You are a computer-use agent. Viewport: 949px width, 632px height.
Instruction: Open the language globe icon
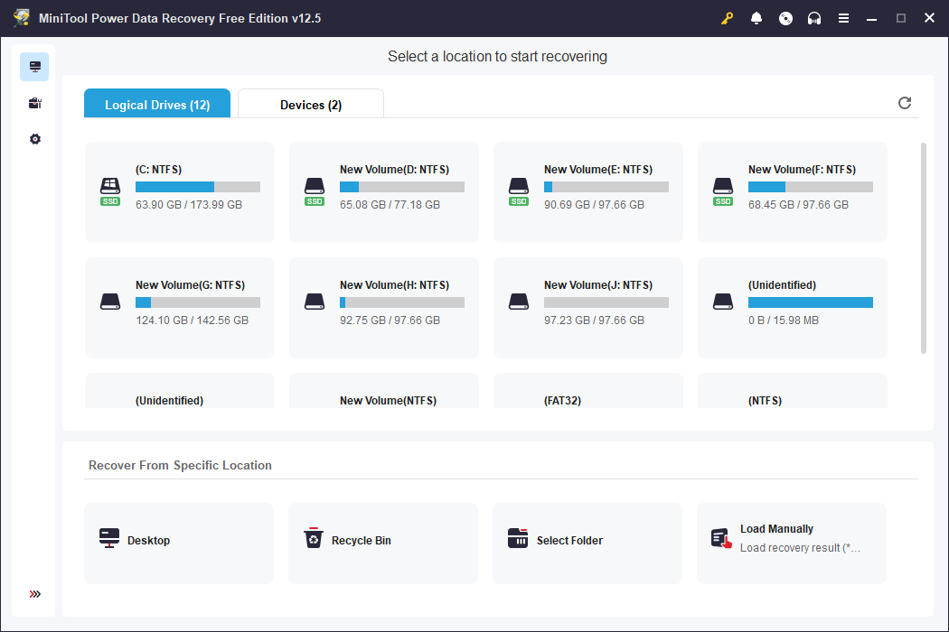click(785, 17)
